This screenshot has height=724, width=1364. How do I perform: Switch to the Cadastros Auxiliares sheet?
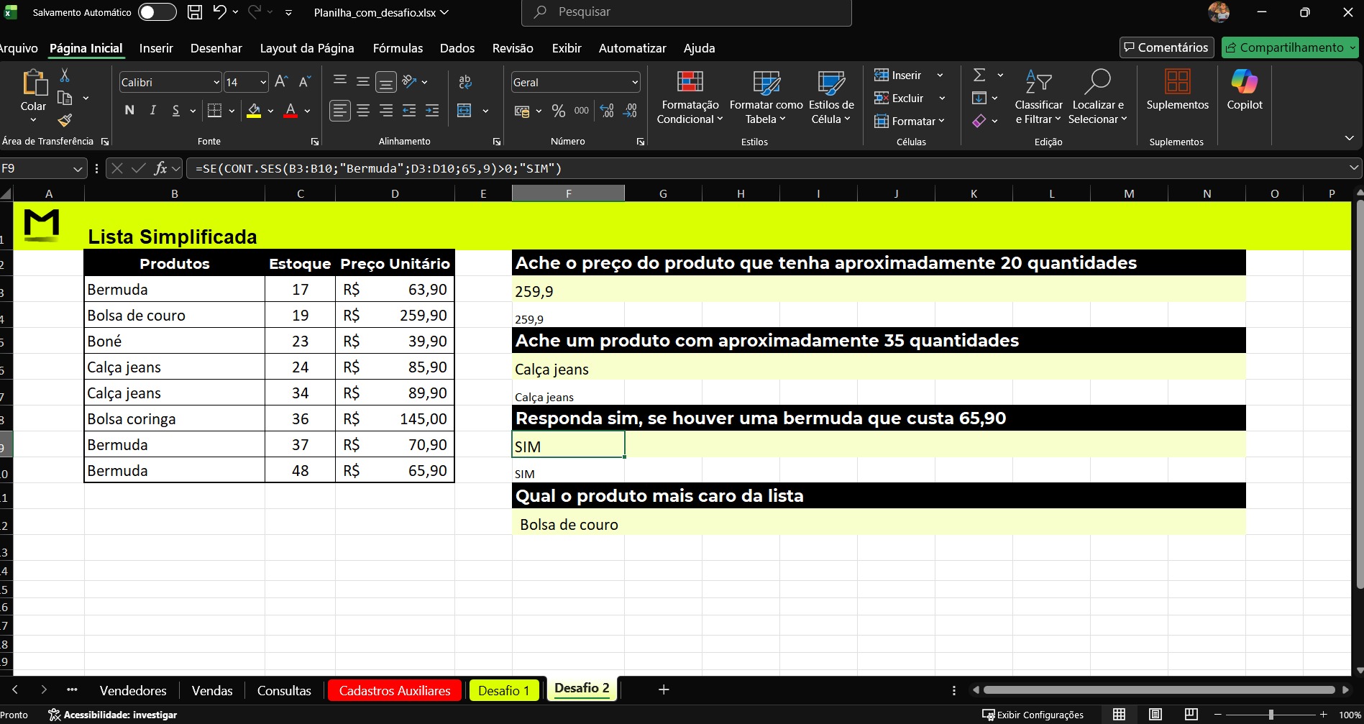point(395,690)
